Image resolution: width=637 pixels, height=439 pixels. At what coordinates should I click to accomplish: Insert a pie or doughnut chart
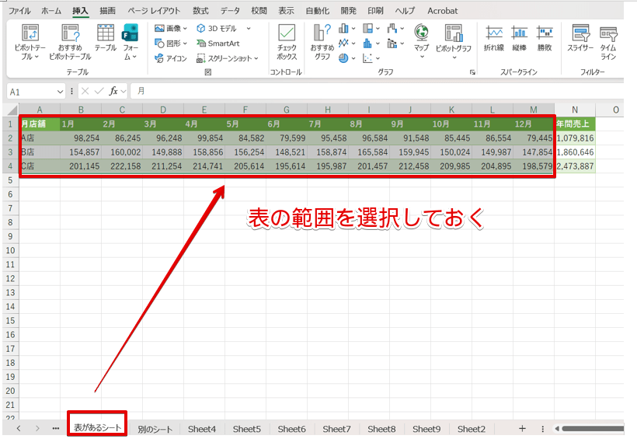[346, 58]
